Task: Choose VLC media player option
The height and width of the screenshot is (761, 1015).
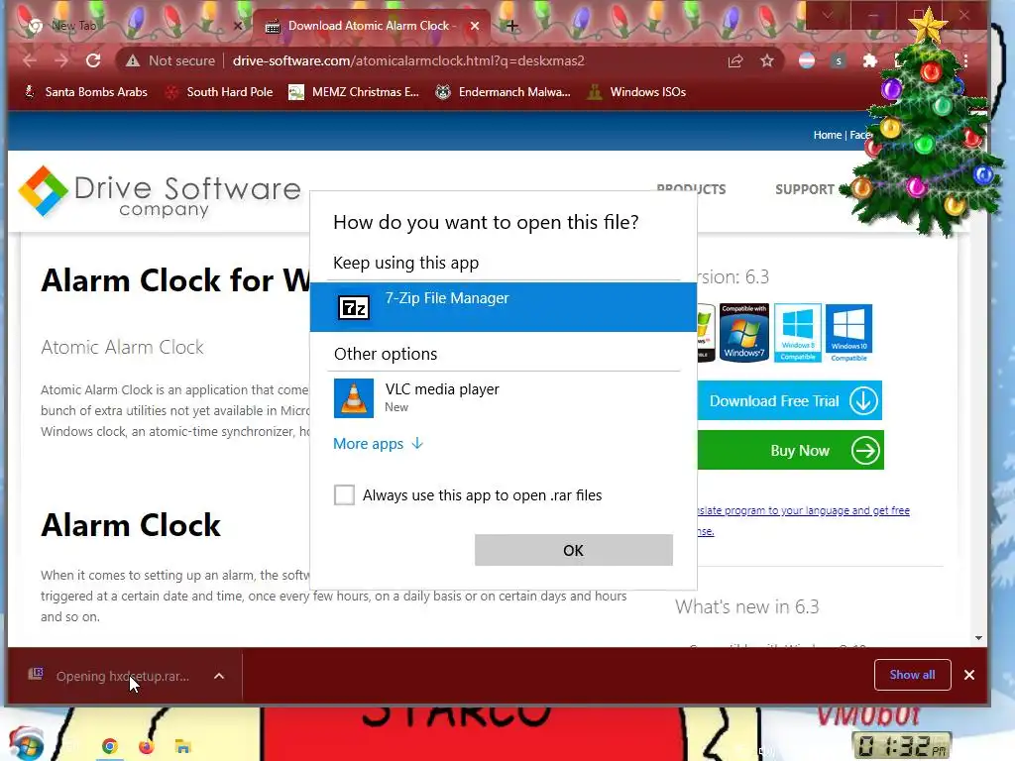Action: [503, 398]
